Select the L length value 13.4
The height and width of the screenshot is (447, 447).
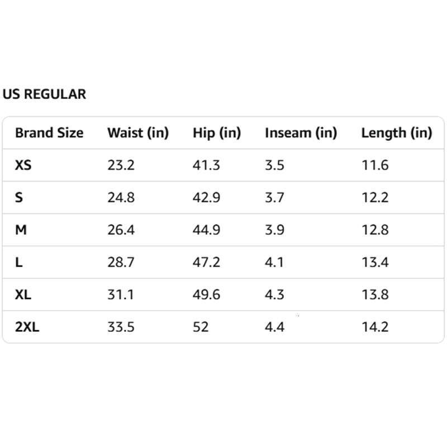click(x=374, y=262)
